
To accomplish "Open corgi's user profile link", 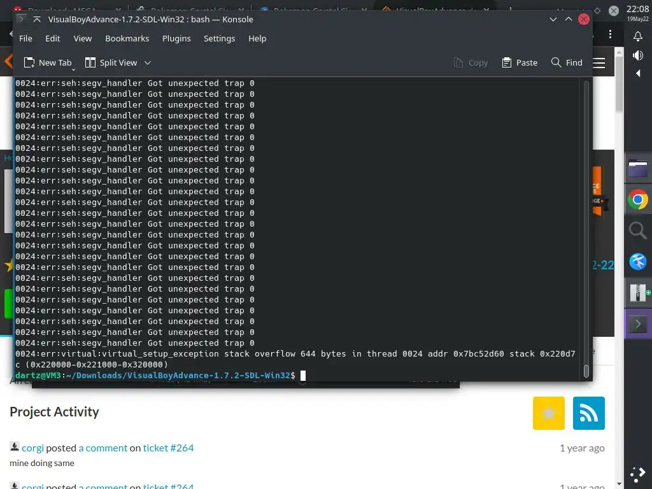I will (32, 448).
